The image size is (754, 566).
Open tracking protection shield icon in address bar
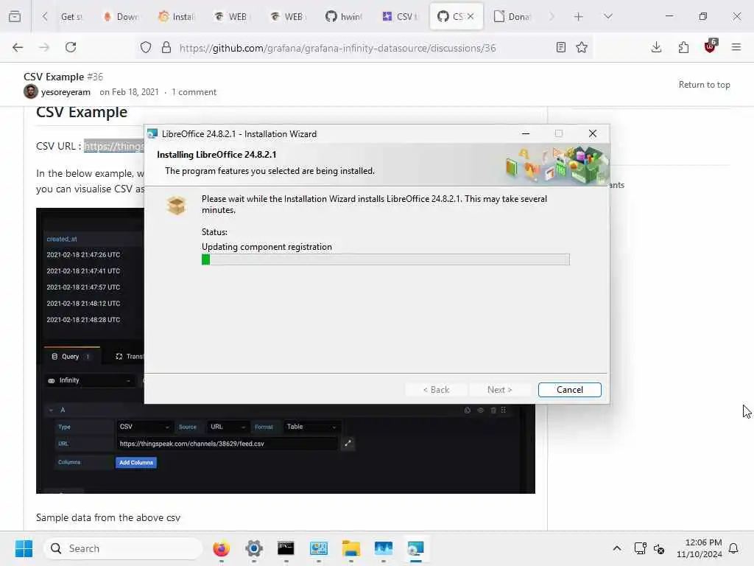(x=146, y=47)
